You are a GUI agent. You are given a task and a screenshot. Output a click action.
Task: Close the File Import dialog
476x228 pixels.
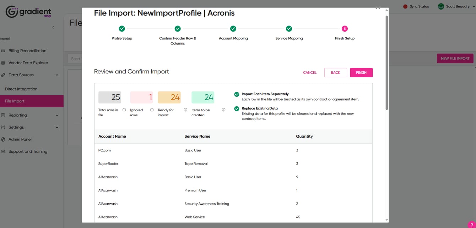coord(378,8)
